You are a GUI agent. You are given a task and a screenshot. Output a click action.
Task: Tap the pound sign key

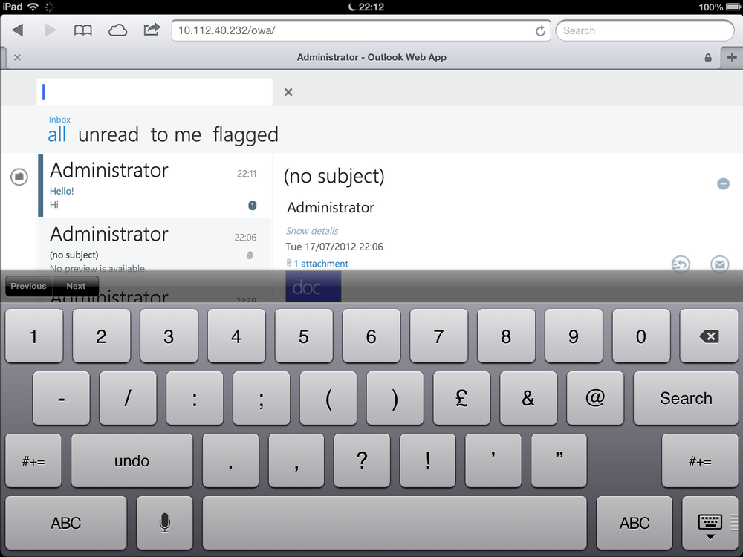click(x=461, y=398)
